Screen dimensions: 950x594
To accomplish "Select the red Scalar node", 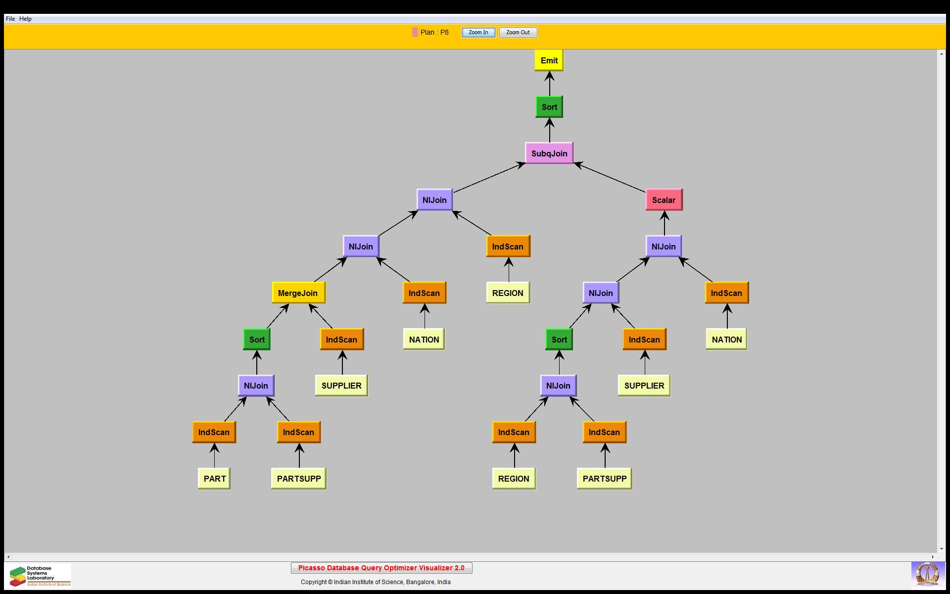I will (x=664, y=200).
